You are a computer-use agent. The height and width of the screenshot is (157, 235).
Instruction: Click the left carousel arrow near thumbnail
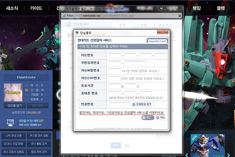(187, 155)
